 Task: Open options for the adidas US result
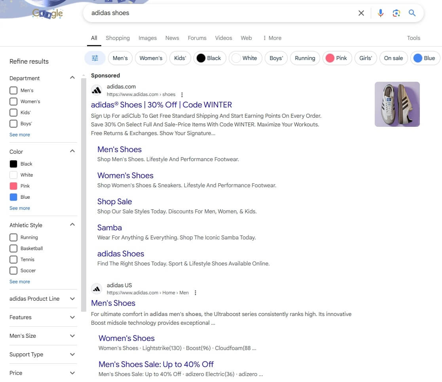click(195, 293)
